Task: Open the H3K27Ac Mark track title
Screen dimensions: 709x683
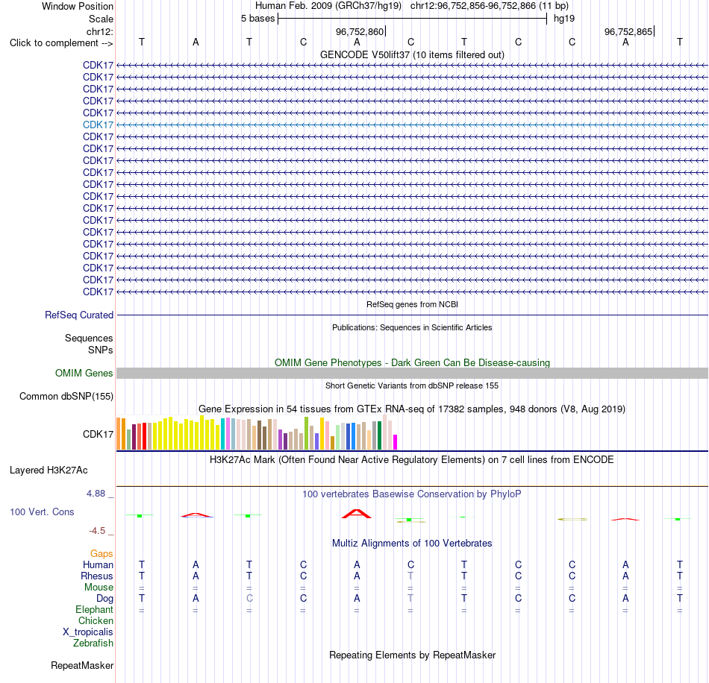Action: 412,460
